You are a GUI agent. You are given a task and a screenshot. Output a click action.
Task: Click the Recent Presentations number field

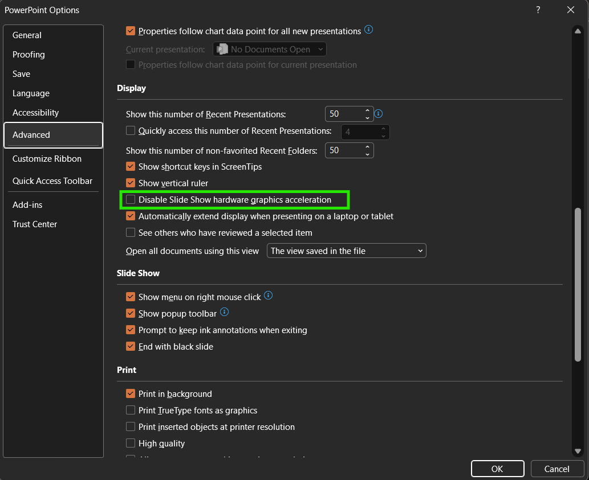[344, 114]
